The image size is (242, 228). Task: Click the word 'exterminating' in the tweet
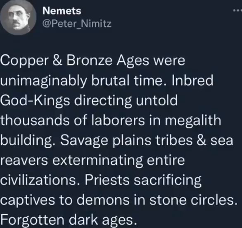[98, 161]
